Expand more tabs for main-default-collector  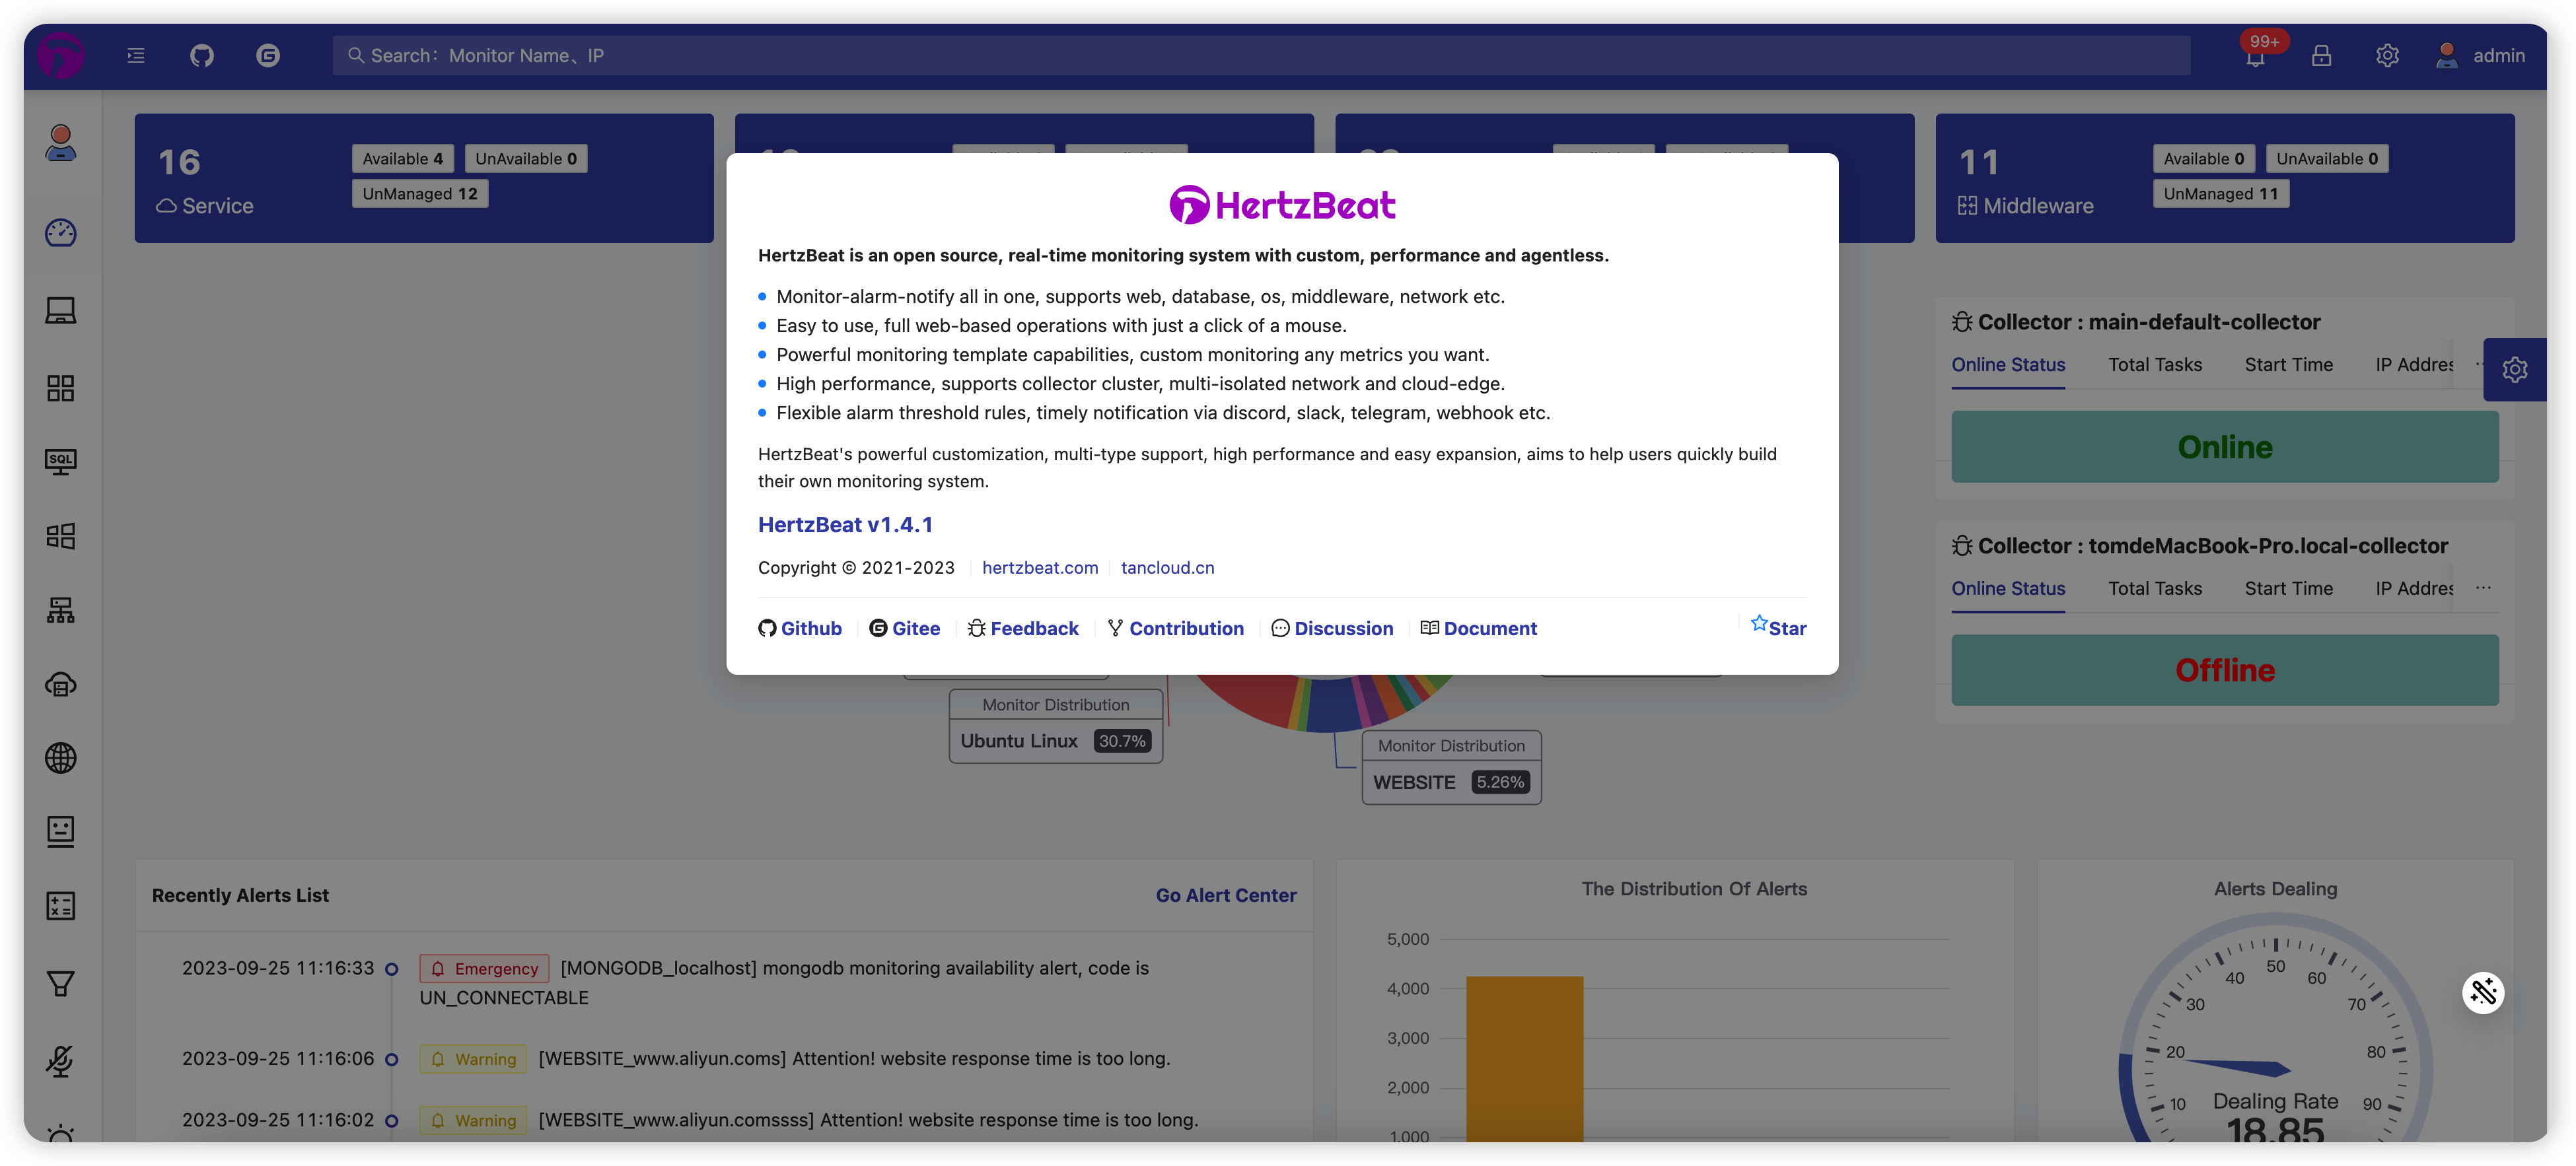(x=2478, y=364)
